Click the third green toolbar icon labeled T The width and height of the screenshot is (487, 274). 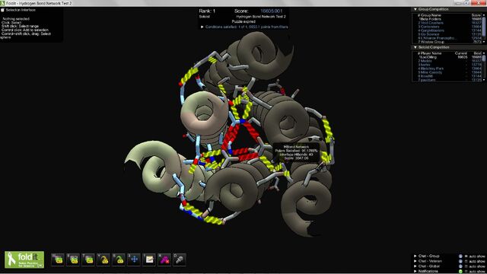(x=88, y=260)
